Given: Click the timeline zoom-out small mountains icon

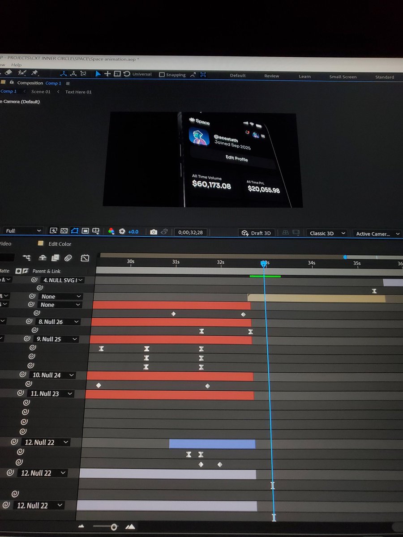Looking at the screenshot, I should point(81,526).
